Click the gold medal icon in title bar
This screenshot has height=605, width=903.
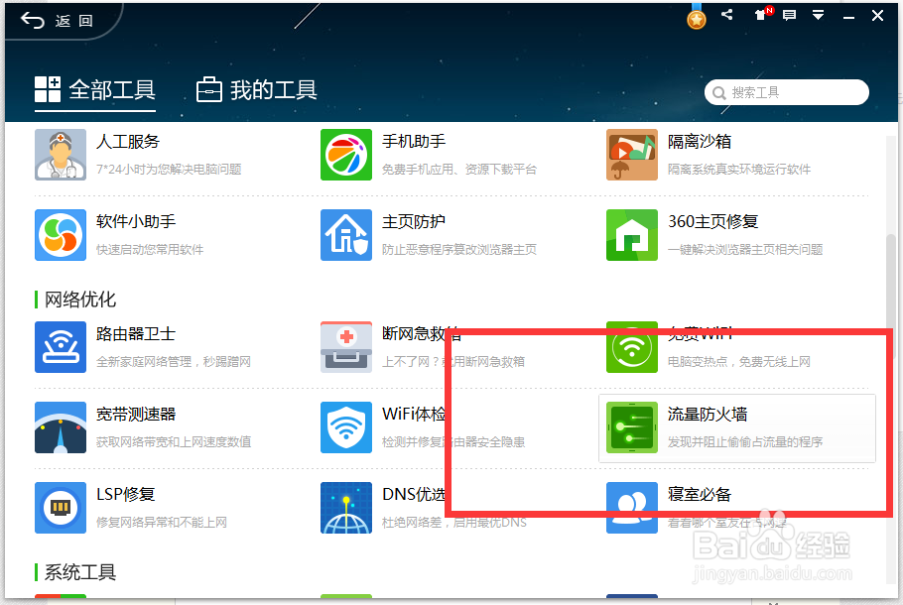697,19
